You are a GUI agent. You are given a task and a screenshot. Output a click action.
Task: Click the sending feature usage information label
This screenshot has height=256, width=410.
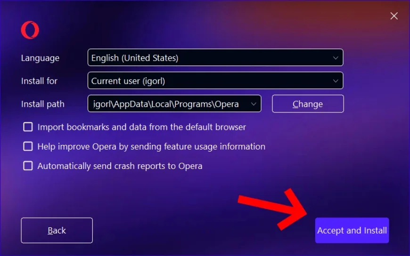[x=198, y=146]
